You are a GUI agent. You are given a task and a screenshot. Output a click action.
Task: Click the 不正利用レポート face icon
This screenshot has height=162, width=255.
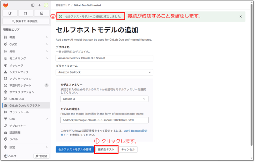pos(5,85)
